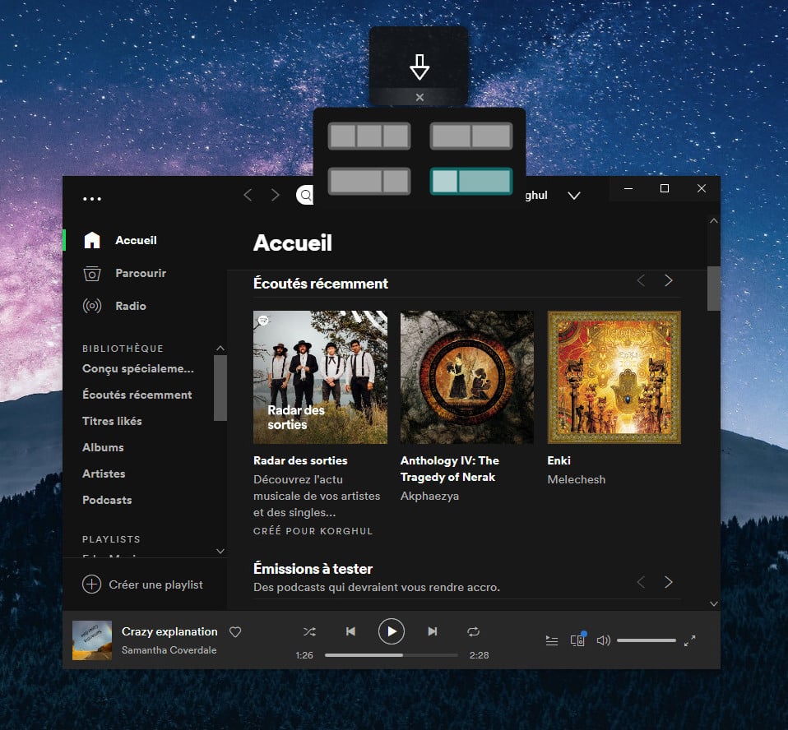The height and width of the screenshot is (730, 788).
Task: Show next Écoutés récemment items
Action: pos(669,280)
